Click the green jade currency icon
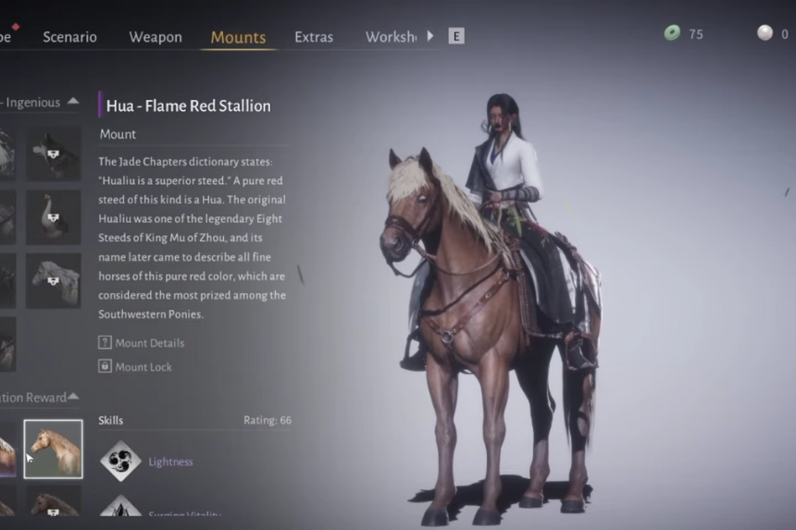This screenshot has width=796, height=530. coord(672,33)
